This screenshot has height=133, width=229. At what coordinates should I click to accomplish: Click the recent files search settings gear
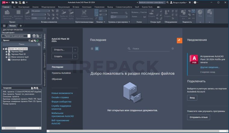point(173,48)
